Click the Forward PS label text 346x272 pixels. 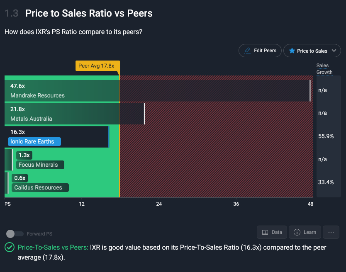pos(39,234)
